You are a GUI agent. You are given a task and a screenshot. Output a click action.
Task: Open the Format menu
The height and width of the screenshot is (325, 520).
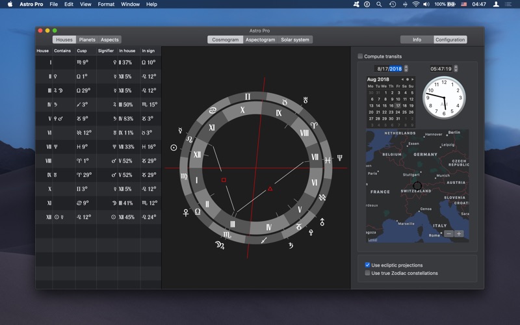pyautogui.click(x=106, y=5)
